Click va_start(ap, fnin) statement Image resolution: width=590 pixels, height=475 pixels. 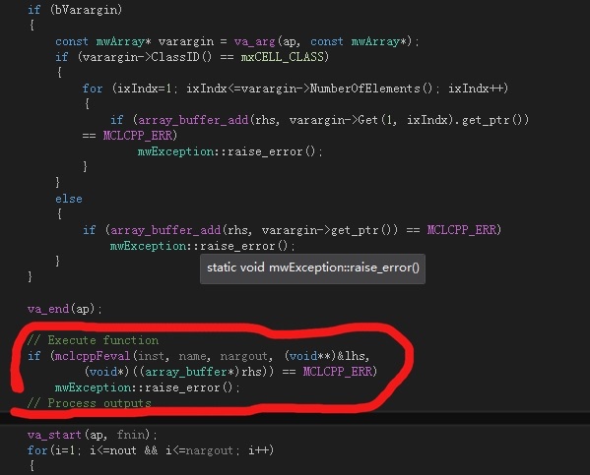(x=93, y=435)
